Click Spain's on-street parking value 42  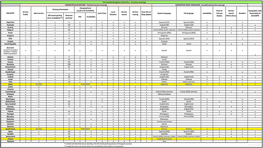[69, 131]
